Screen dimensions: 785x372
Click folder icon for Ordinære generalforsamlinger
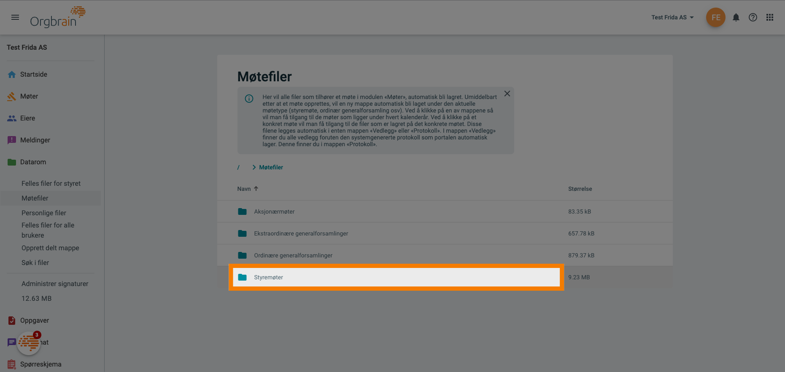click(x=242, y=255)
